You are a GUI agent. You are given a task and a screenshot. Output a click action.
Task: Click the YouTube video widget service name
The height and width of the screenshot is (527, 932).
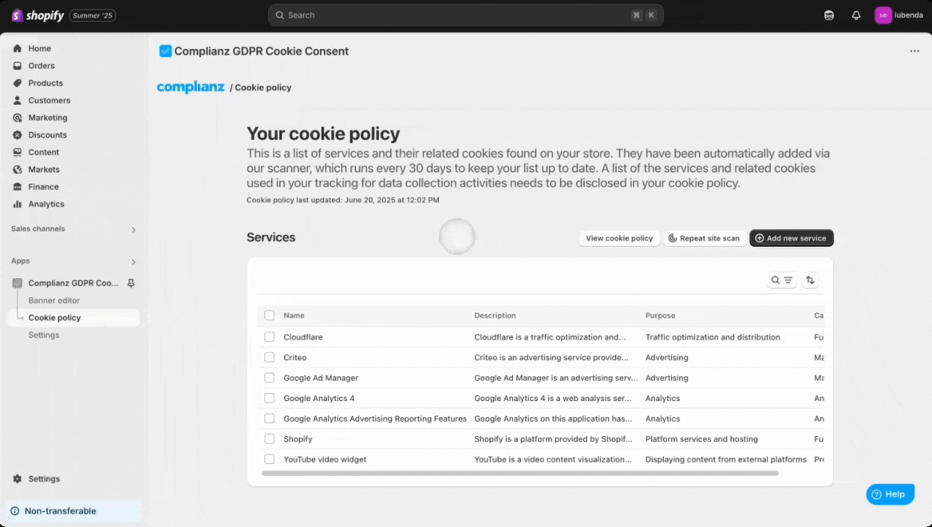point(325,460)
